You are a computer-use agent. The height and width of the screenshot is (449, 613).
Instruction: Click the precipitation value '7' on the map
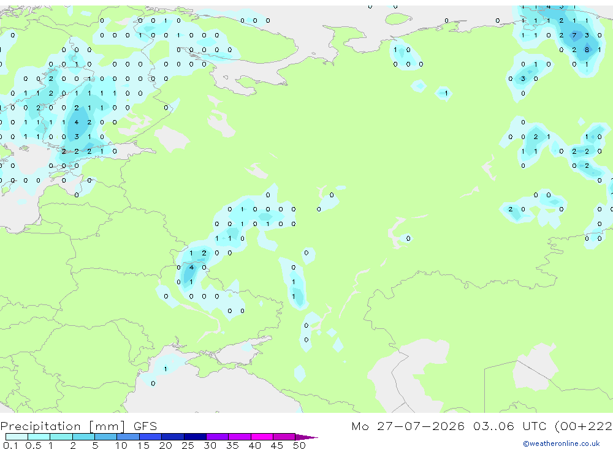point(574,35)
